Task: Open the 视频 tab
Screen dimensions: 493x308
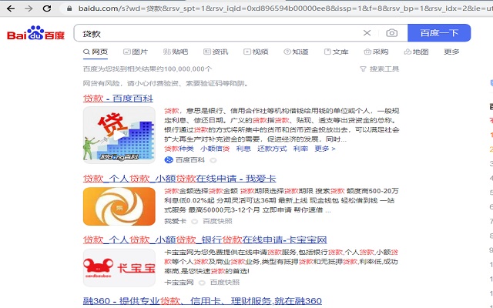Action: (256, 52)
